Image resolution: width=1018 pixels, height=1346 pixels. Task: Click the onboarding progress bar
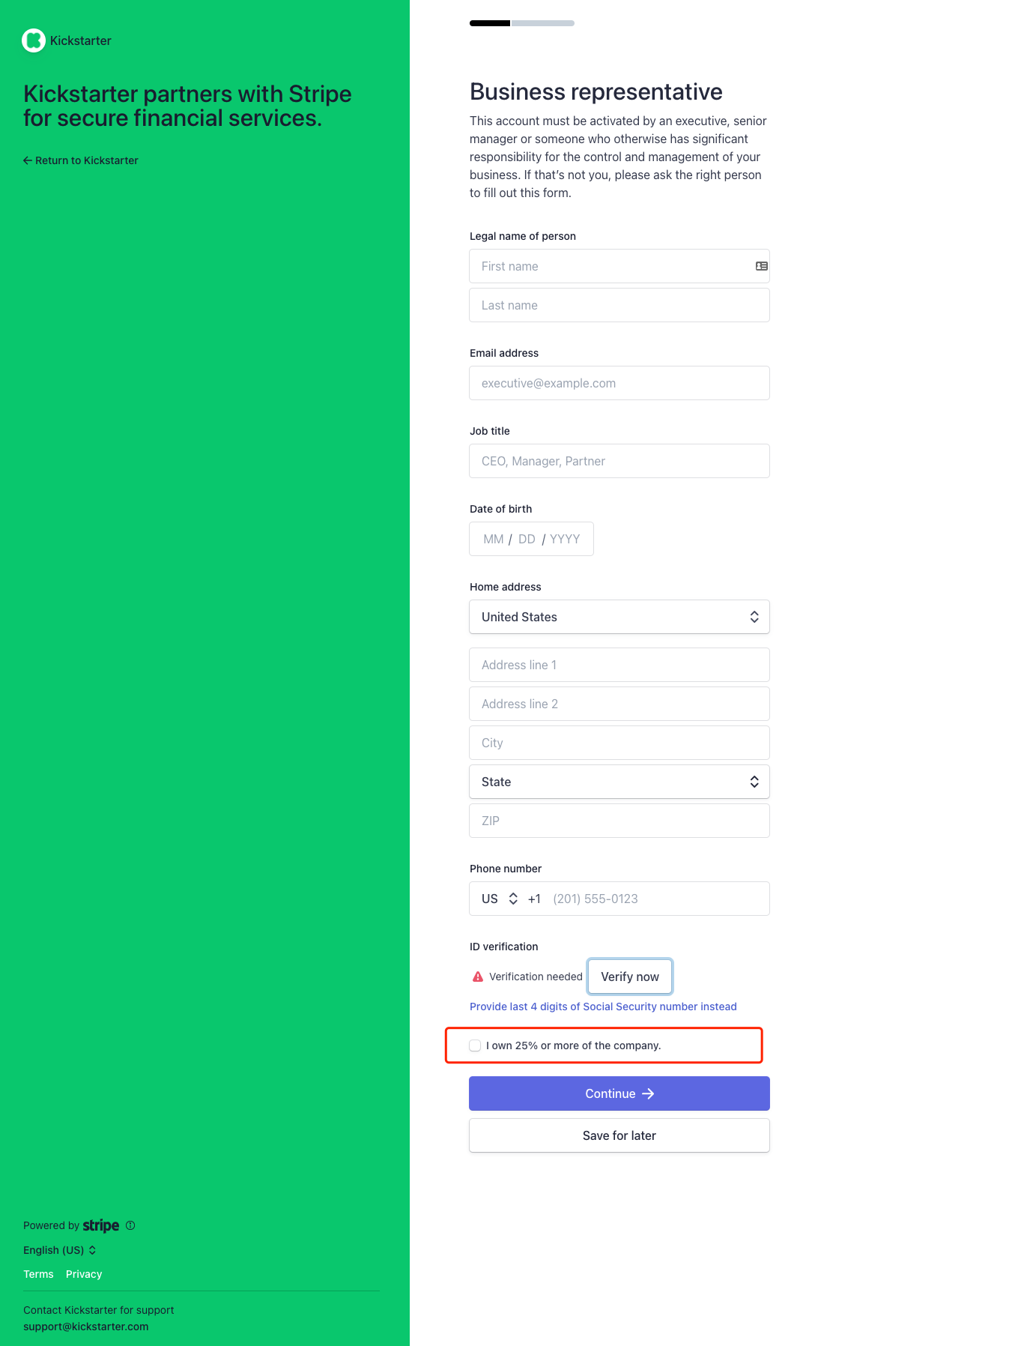coord(521,23)
